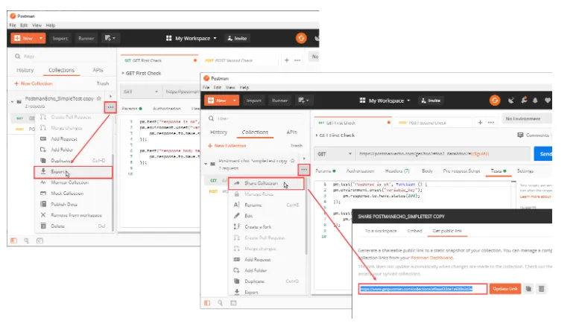Add new request tab in back window
Viewport: 579px width, 332px height.
tap(287, 60)
